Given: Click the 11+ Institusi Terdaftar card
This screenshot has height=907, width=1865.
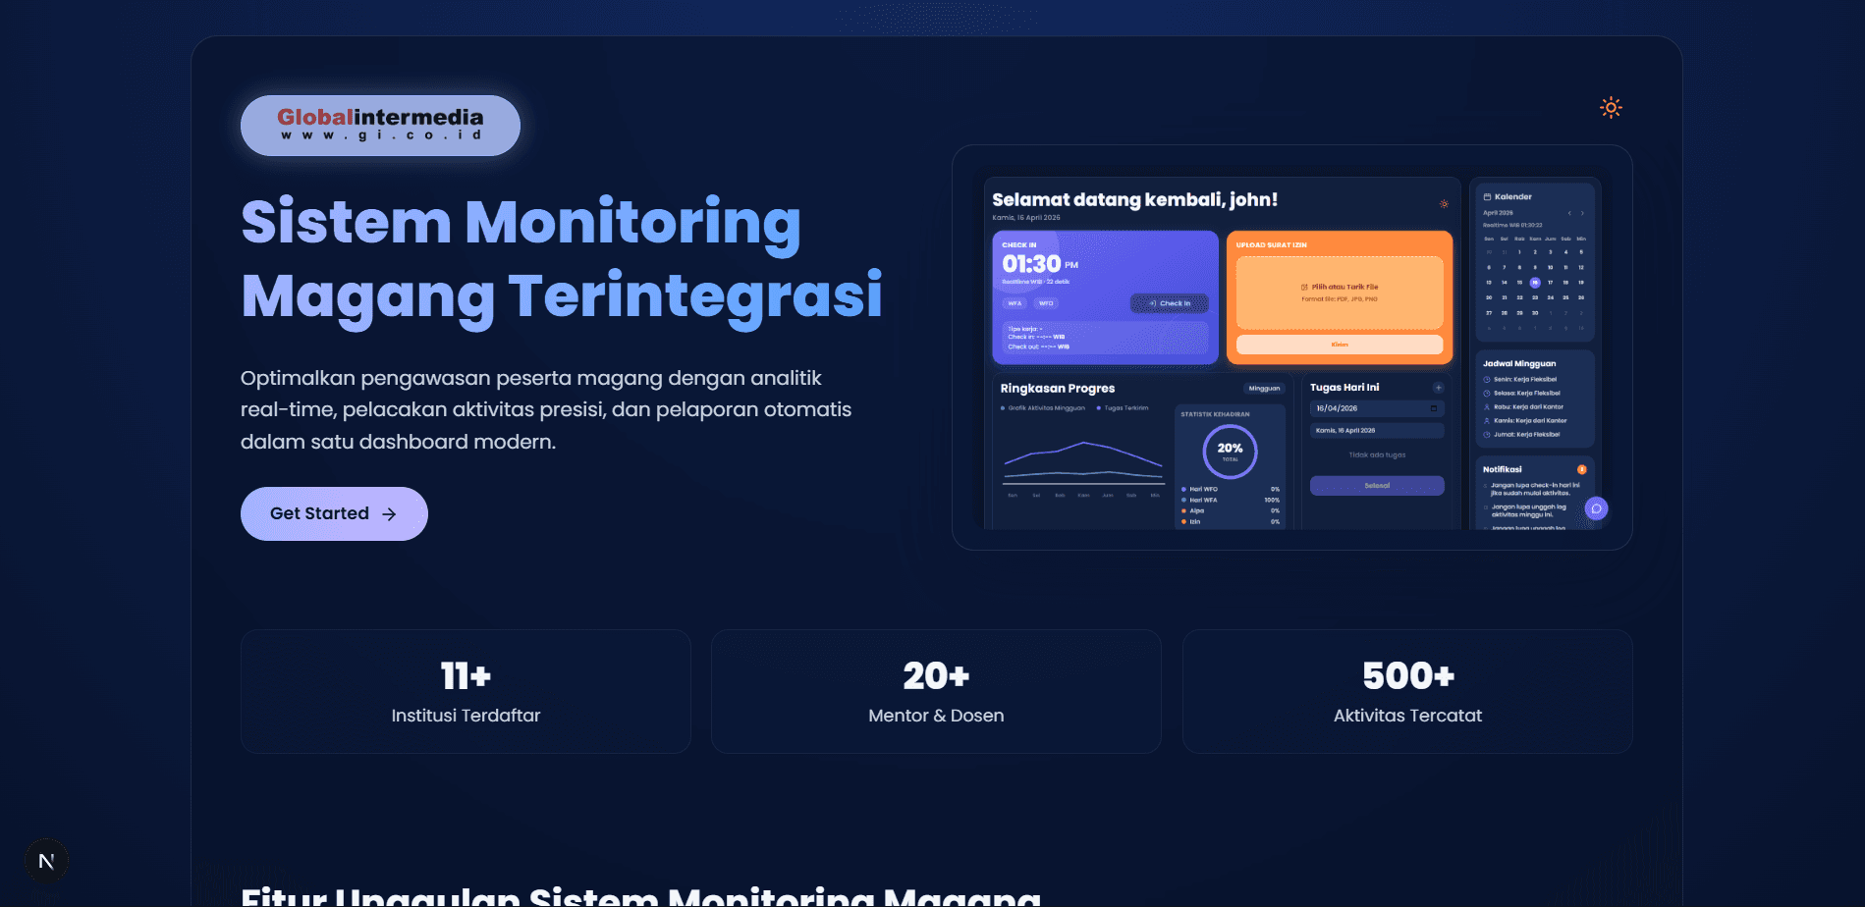Looking at the screenshot, I should [466, 692].
